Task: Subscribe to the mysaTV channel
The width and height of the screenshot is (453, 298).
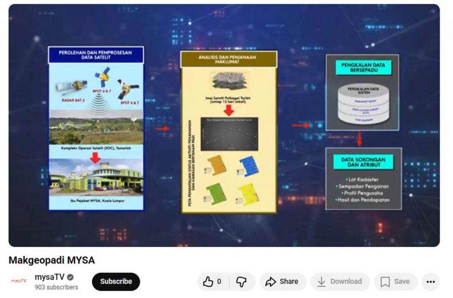Action: [115, 282]
